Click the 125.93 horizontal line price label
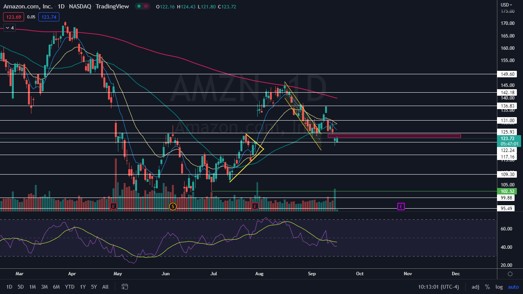The height and width of the screenshot is (294, 523). [x=508, y=132]
